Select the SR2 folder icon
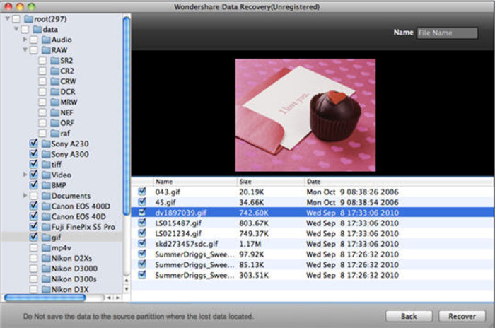The height and width of the screenshot is (328, 495). point(54,61)
